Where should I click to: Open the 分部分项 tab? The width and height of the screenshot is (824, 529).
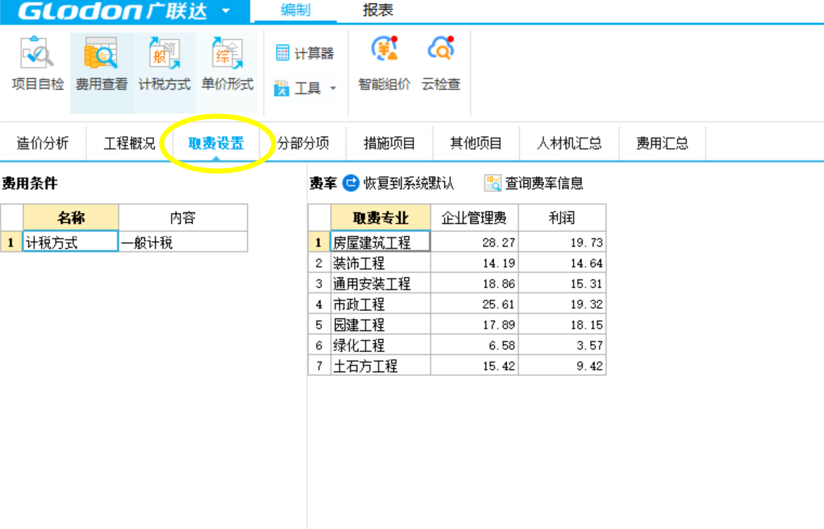coord(301,143)
